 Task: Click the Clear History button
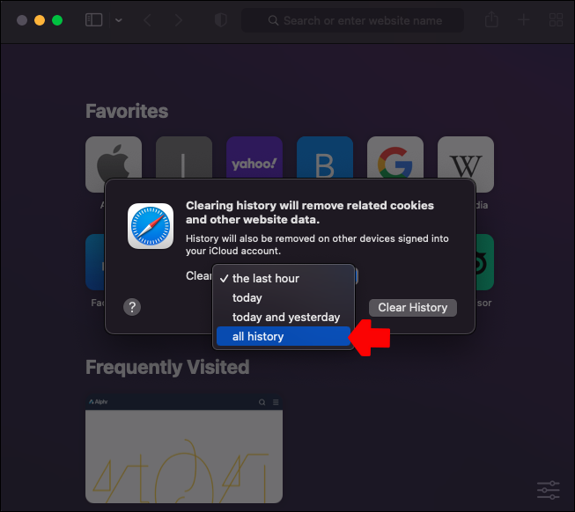(413, 308)
